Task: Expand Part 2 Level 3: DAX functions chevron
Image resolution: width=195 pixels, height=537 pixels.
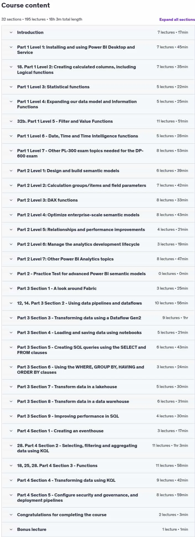Action: [x=11, y=200]
